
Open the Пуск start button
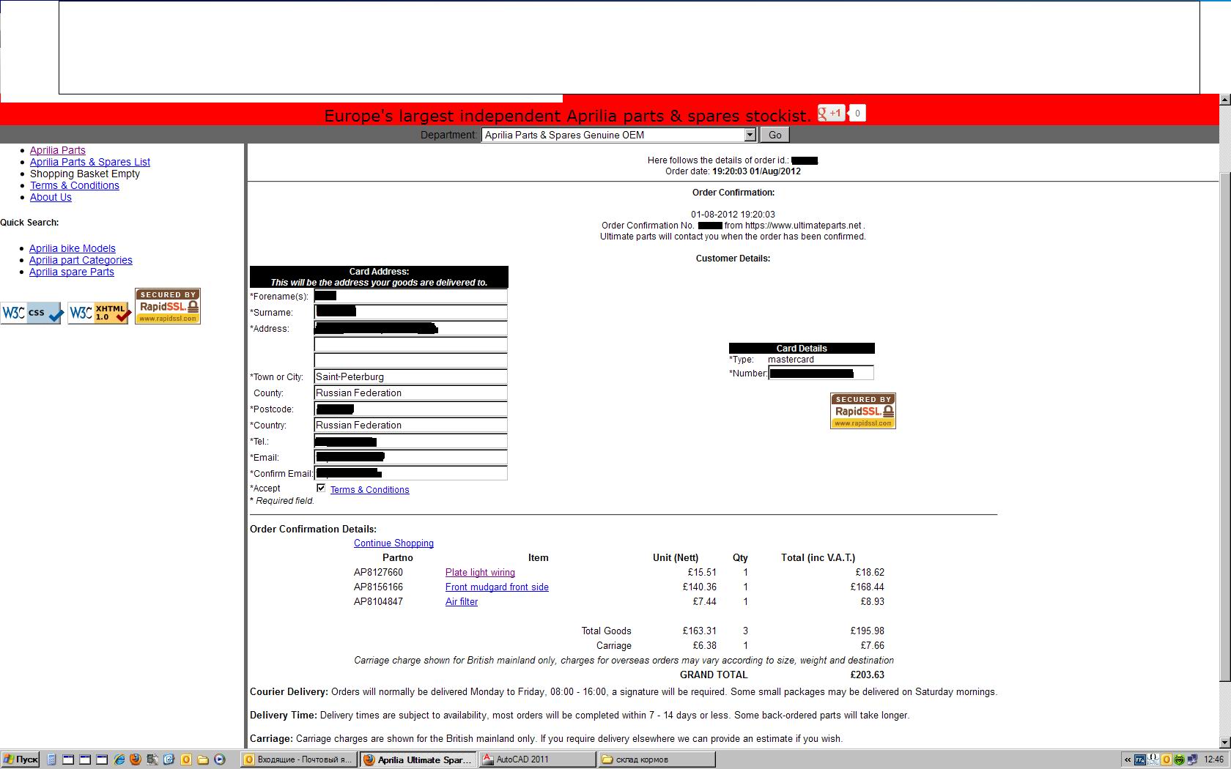coord(21,759)
